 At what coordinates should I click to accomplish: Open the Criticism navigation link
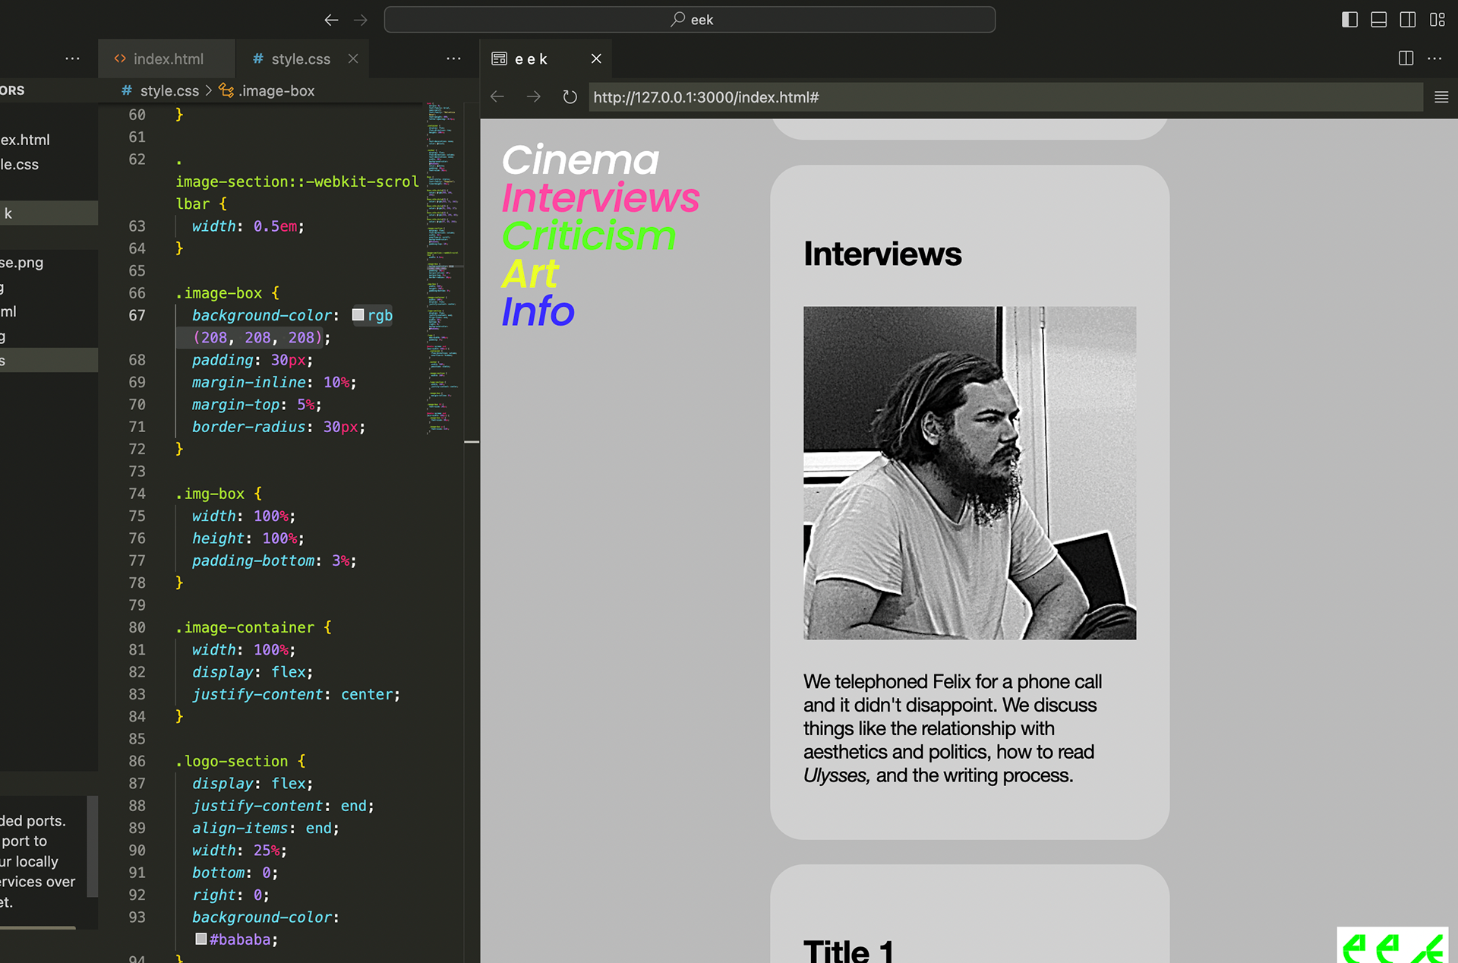pos(589,235)
